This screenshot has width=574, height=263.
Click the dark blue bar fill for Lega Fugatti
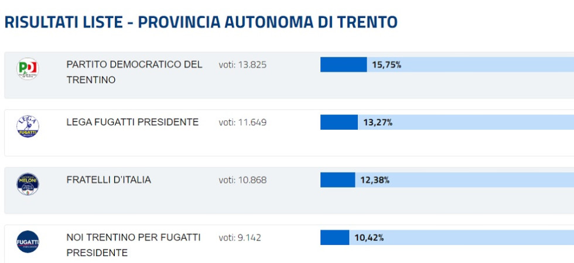click(339, 122)
